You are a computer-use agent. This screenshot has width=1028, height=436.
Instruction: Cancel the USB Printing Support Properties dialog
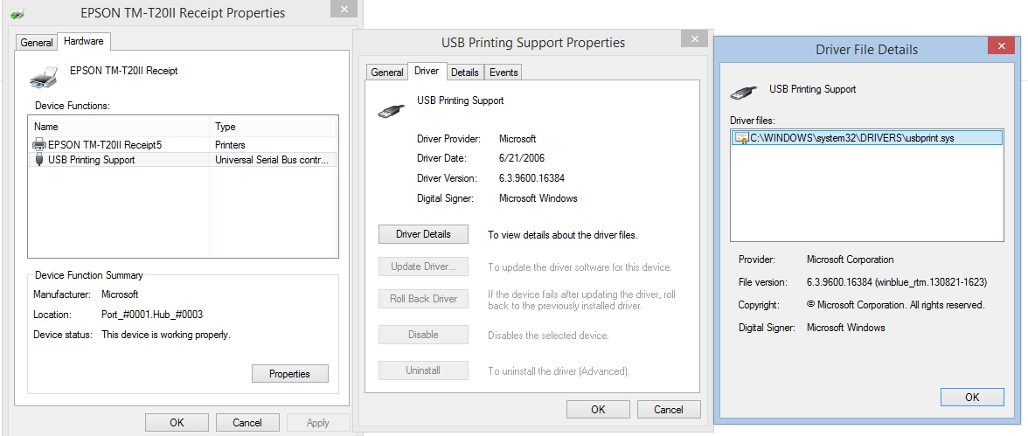click(x=669, y=409)
